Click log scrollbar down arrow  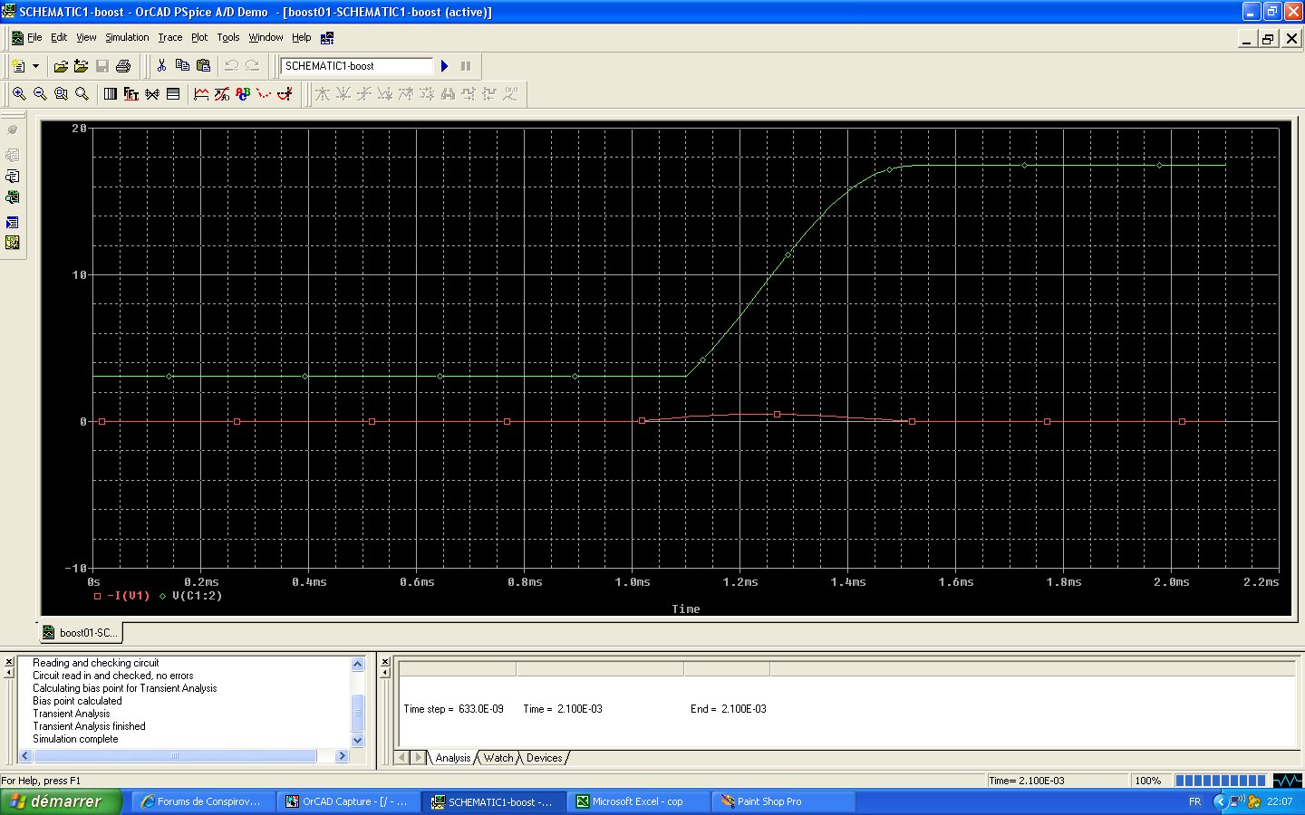357,741
